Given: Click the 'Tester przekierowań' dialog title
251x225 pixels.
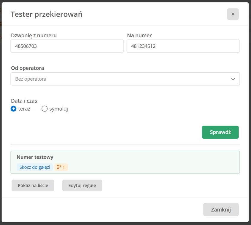Looking at the screenshot, I should [x=46, y=14].
